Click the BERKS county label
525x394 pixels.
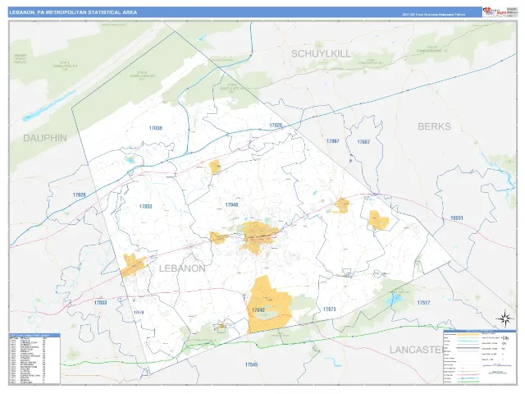pyautogui.click(x=434, y=126)
